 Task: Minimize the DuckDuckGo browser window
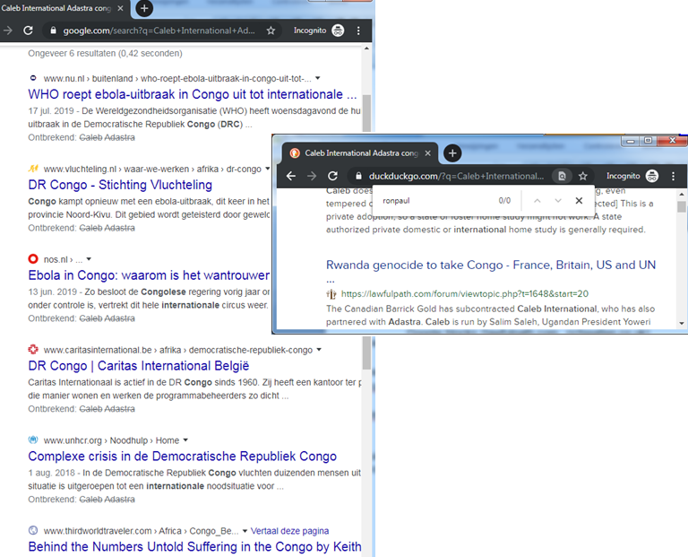click(631, 141)
